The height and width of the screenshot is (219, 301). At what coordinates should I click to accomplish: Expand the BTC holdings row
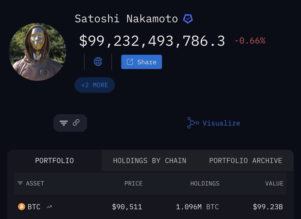[x=150, y=207]
